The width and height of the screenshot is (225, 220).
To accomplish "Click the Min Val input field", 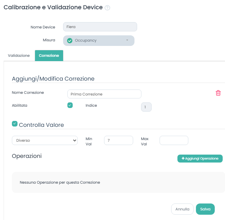I will 118,140.
